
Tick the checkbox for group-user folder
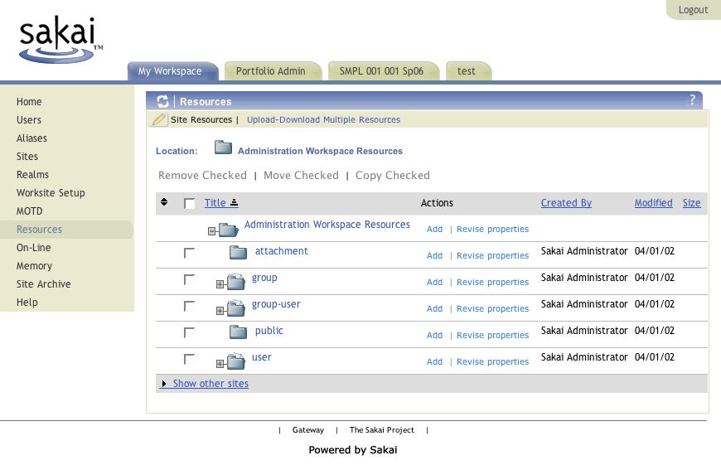(189, 306)
